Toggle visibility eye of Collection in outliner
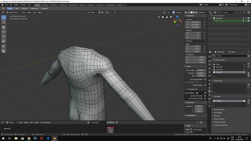The image size is (251, 141). (x=246, y=18)
